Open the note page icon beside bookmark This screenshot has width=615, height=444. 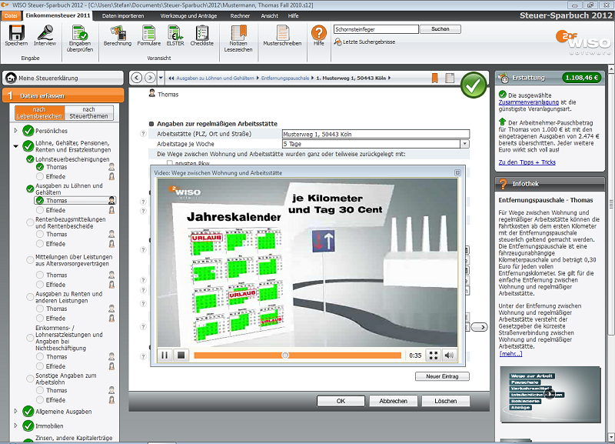pyautogui.click(x=450, y=78)
